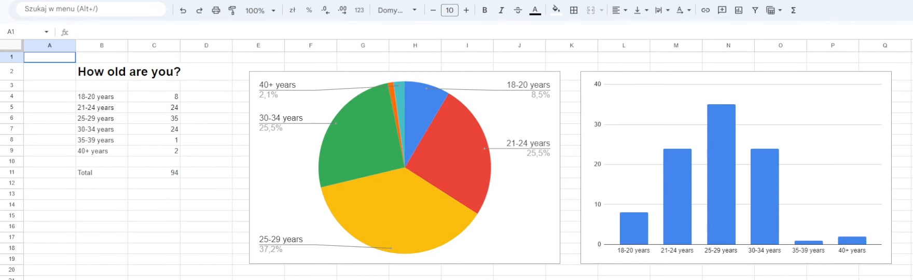This screenshot has width=913, height=280.
Task: Toggle italic formatting
Action: pyautogui.click(x=501, y=10)
